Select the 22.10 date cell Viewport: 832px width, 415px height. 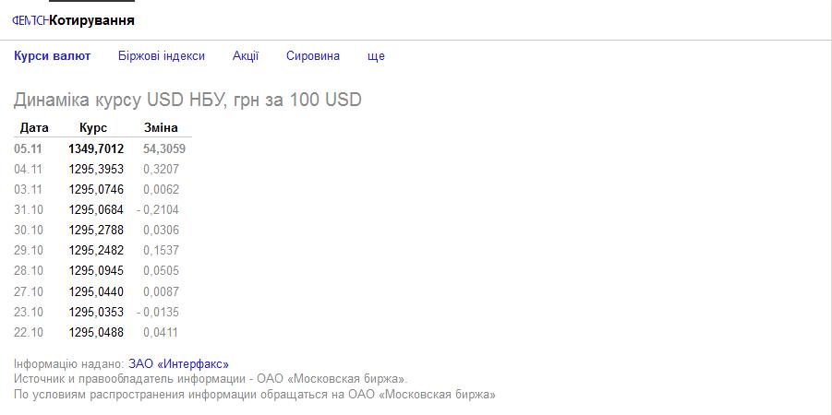point(29,332)
